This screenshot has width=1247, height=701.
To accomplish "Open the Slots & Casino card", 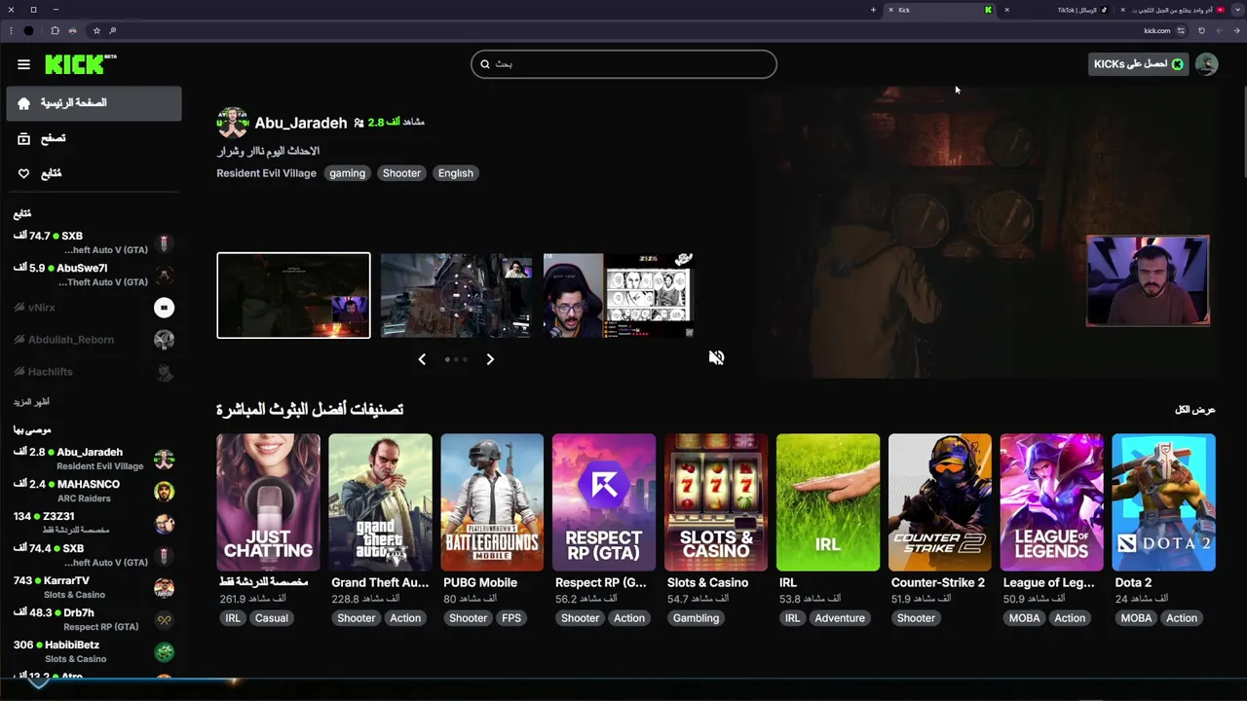I will [716, 502].
